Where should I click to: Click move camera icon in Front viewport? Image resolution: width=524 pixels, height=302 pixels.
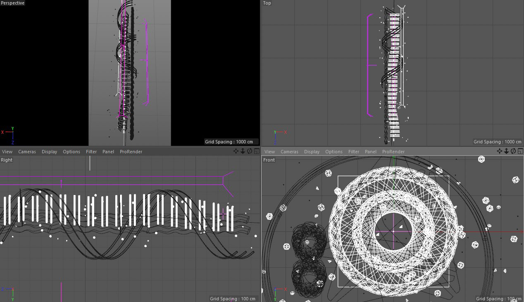coord(500,151)
